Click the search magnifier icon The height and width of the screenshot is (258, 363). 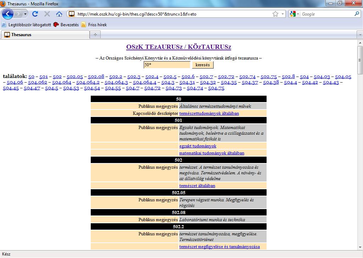[357, 14]
